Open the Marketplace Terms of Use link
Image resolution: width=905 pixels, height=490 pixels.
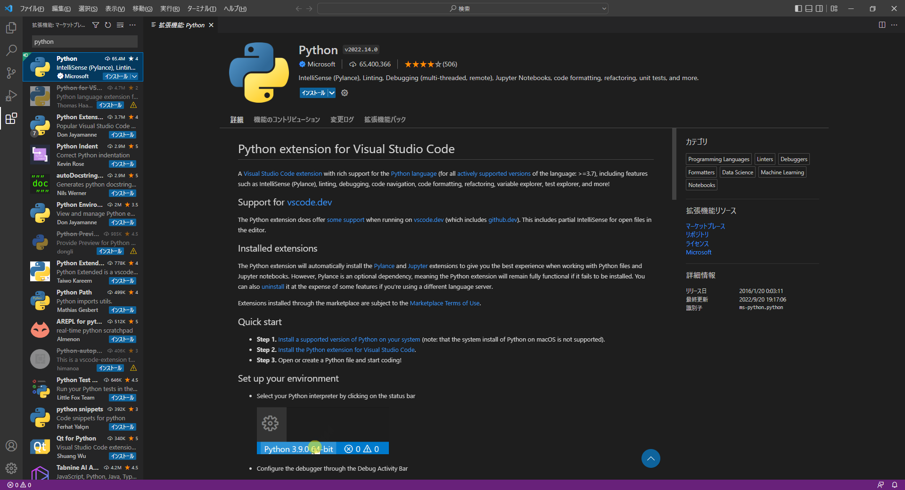coord(444,303)
